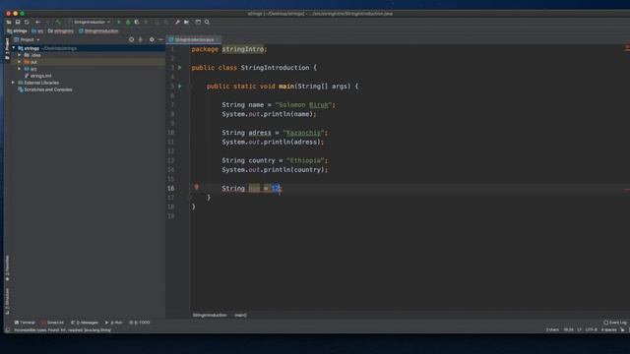Open the SonarLint tool window
Screen dimensions: 630x354
[52, 323]
